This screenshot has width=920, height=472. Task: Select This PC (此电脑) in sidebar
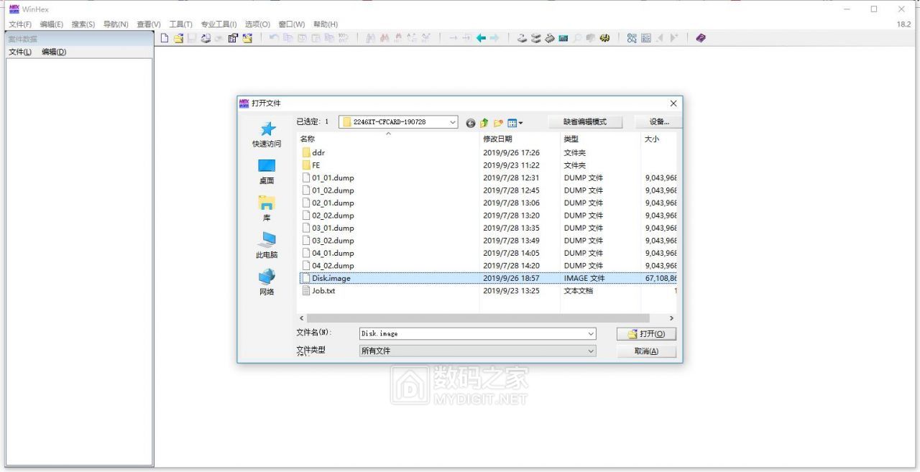tap(267, 246)
